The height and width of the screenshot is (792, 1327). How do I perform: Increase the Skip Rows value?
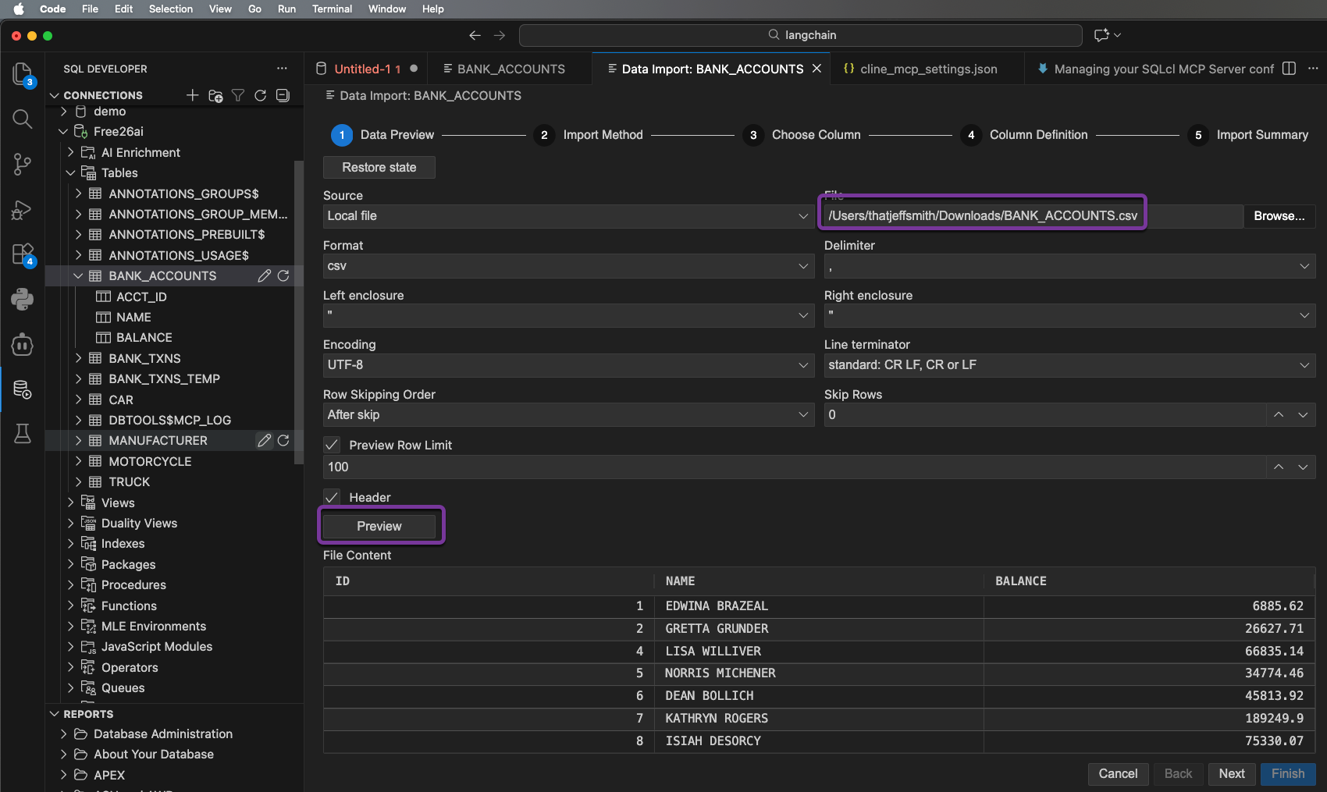coord(1279,414)
